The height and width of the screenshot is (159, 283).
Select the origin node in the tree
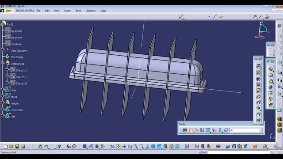click(15, 103)
